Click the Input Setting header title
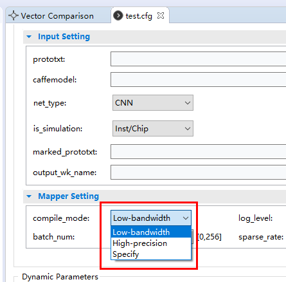 coord(64,37)
